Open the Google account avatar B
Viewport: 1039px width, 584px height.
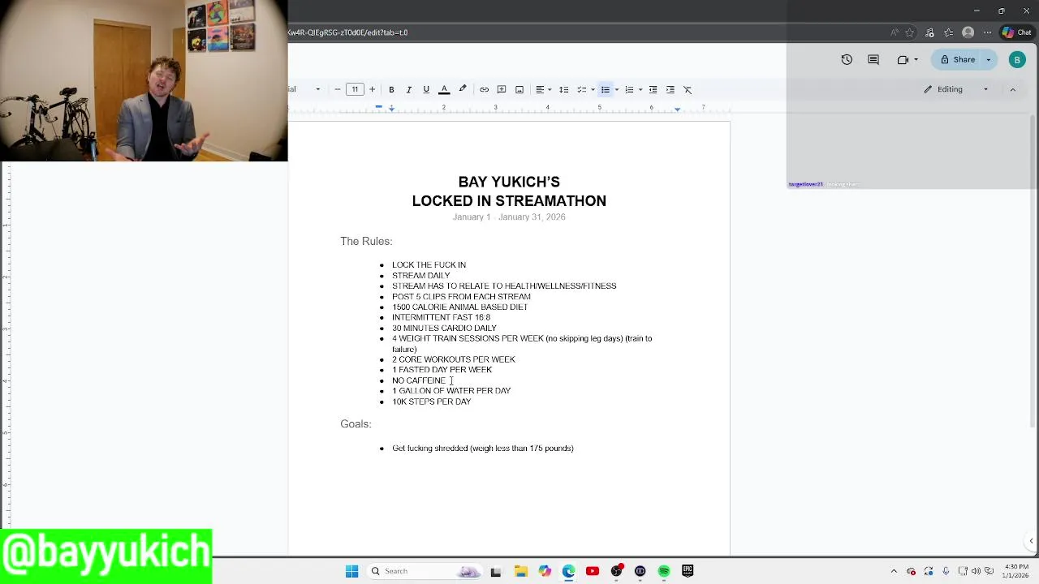point(1017,59)
